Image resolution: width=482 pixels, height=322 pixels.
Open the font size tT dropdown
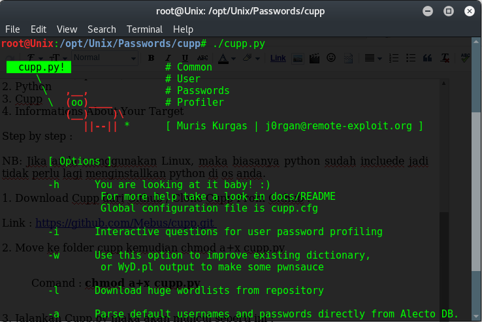coord(57,58)
